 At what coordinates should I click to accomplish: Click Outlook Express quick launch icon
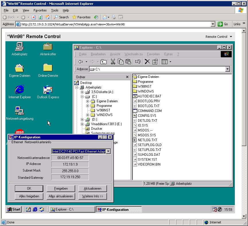point(42,209)
